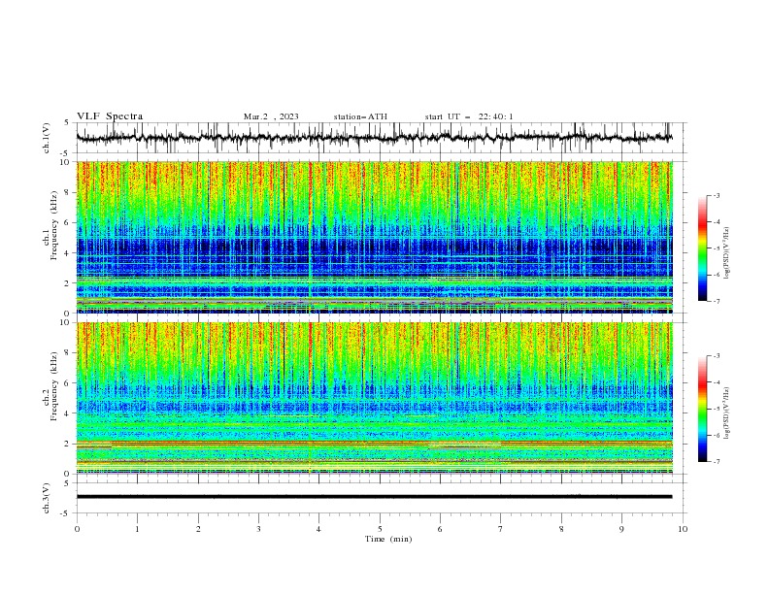
Task: Select the ch.1 "Frequency (kHz)" axis label
Action: (x=54, y=226)
